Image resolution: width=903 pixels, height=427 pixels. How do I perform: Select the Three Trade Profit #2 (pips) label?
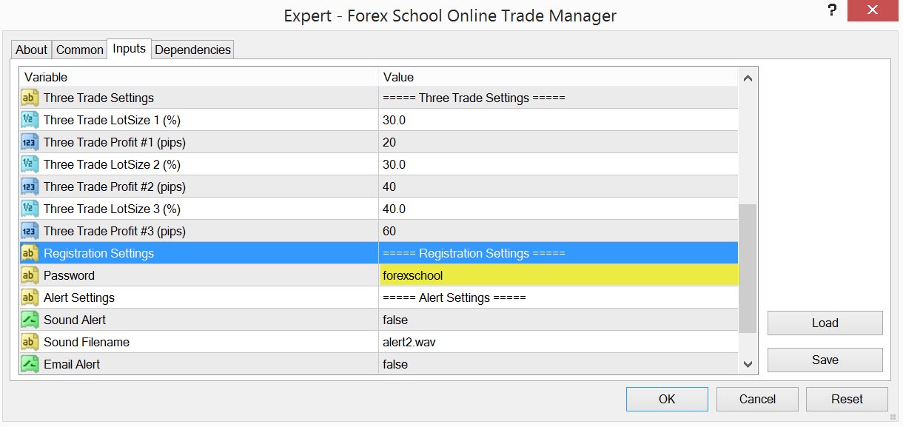pos(115,186)
